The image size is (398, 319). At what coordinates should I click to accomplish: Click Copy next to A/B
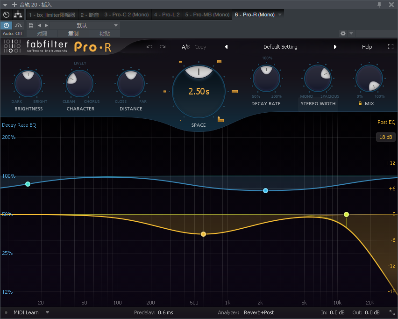coord(200,47)
